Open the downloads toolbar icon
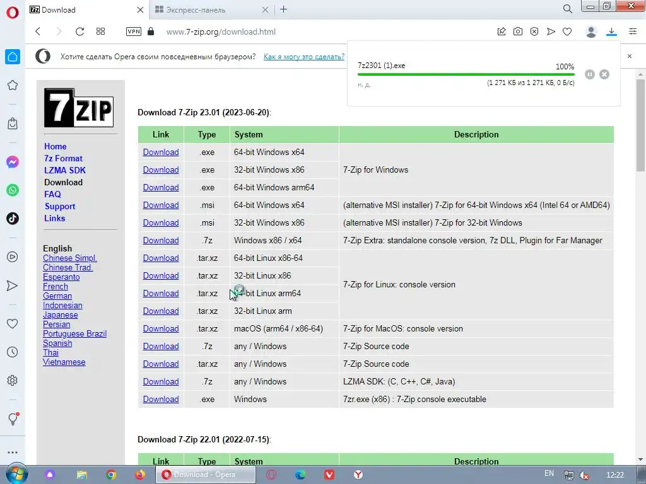 pos(611,32)
